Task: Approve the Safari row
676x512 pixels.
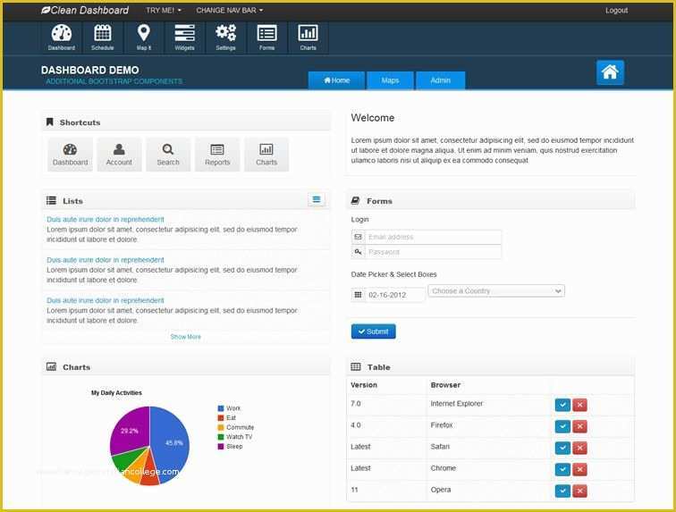Action: (x=562, y=448)
